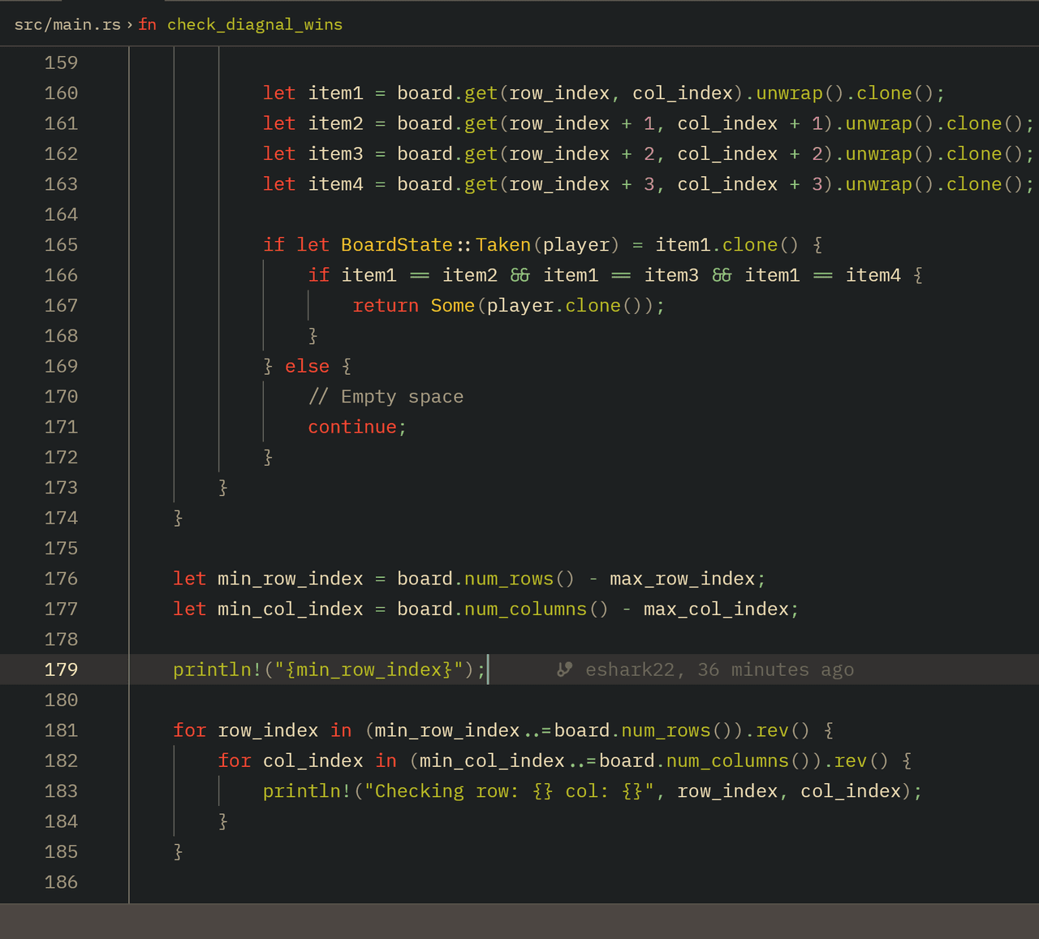Click the println!("{min_row_index}") statement

(329, 670)
